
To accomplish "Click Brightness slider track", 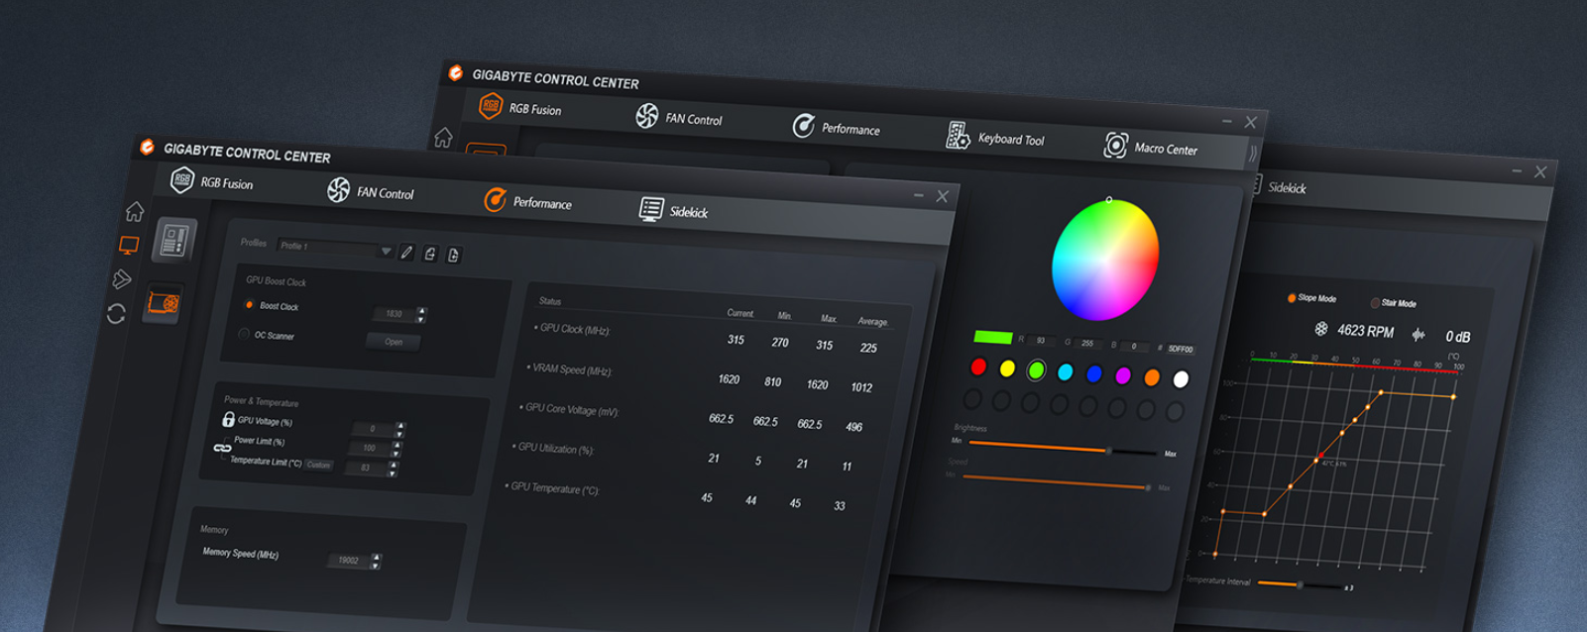I will click(x=1062, y=448).
